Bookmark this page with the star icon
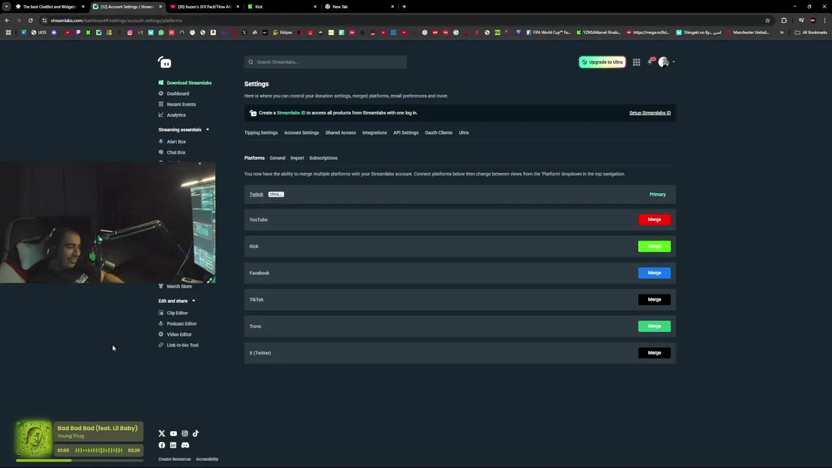The image size is (832, 468). pos(767,20)
